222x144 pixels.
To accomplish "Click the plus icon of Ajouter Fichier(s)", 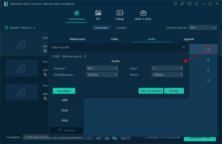I will (6, 28).
